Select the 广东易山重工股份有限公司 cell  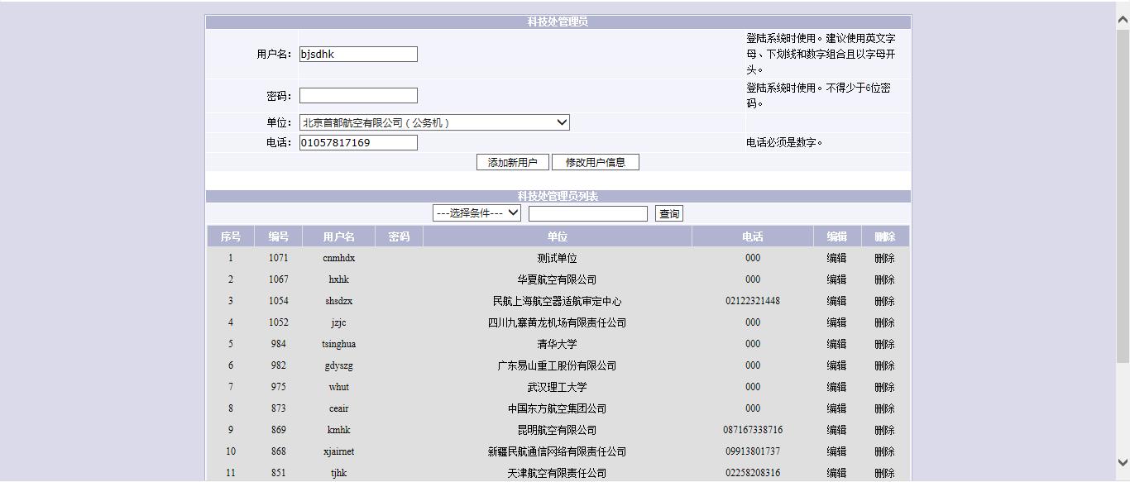tap(558, 365)
